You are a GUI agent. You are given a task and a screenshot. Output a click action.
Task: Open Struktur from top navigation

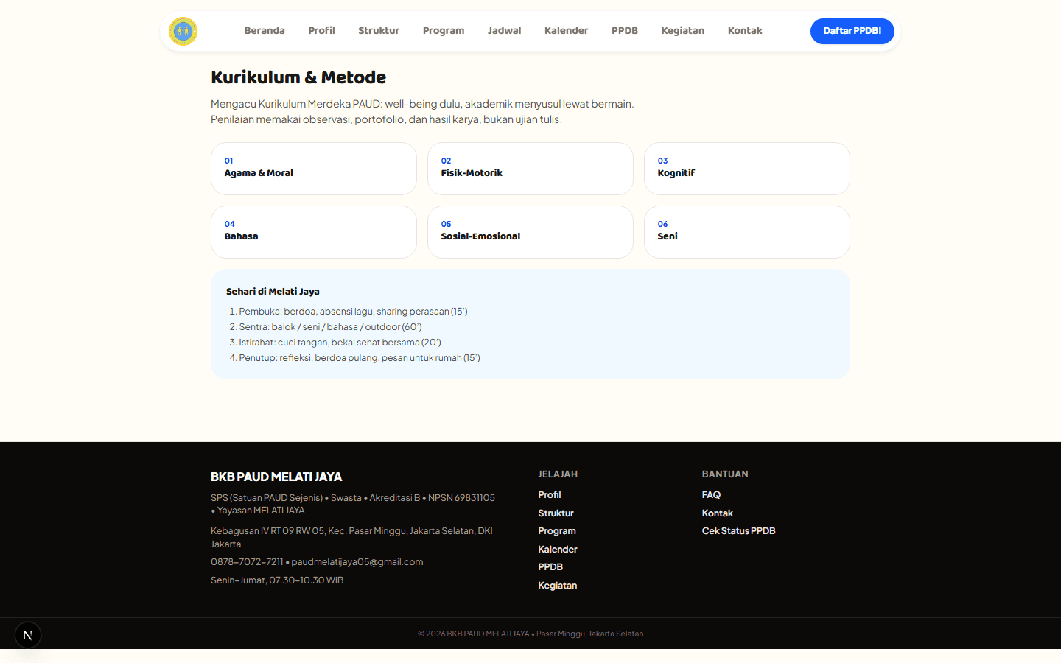click(379, 31)
